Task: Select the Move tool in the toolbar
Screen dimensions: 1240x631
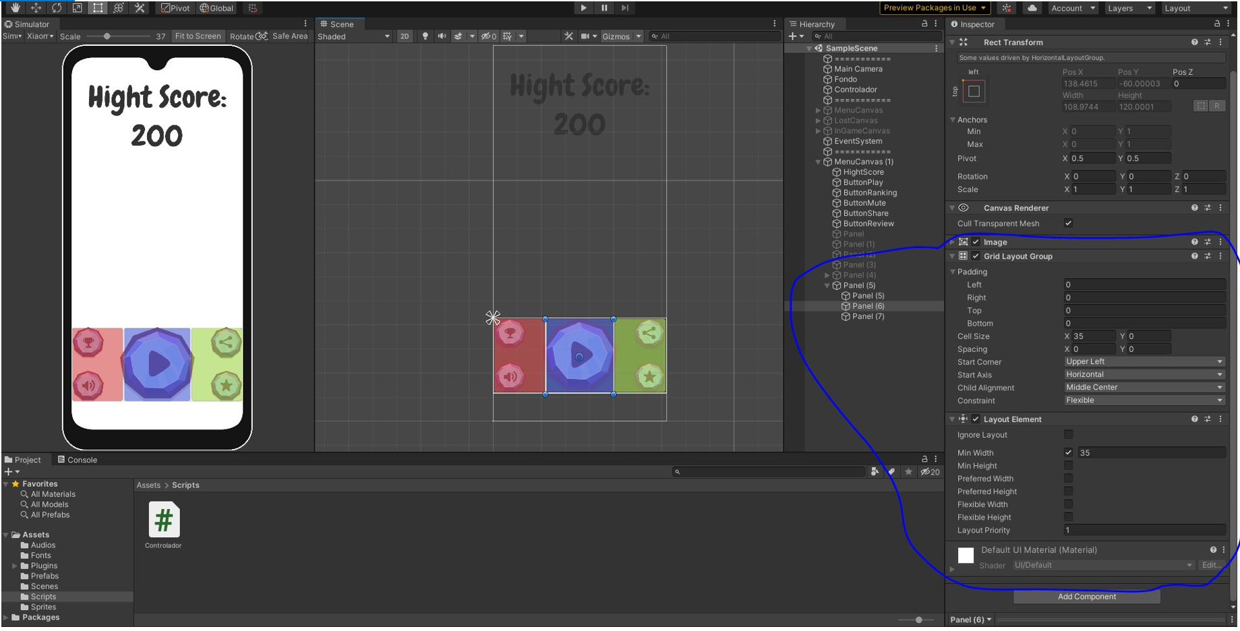Action: point(35,7)
